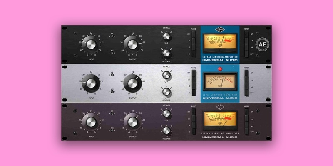Click the VU meter on the silver 1176

pos(220,82)
